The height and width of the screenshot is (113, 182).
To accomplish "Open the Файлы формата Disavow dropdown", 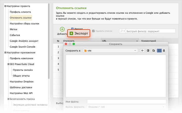I will (x=127, y=107).
